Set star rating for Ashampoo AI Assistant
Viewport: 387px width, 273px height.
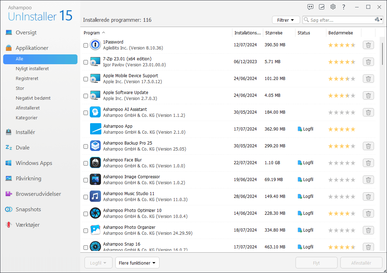341,112
